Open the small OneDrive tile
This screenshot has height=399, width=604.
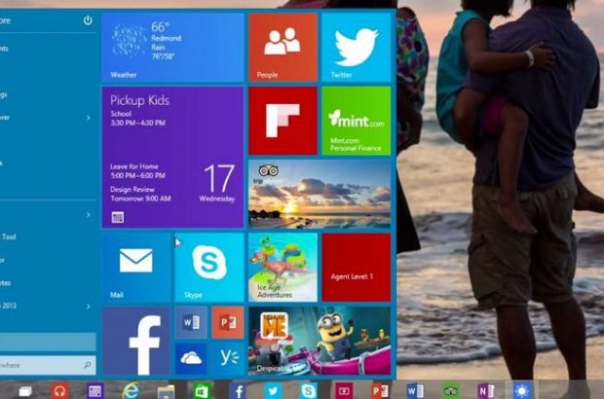[191, 358]
